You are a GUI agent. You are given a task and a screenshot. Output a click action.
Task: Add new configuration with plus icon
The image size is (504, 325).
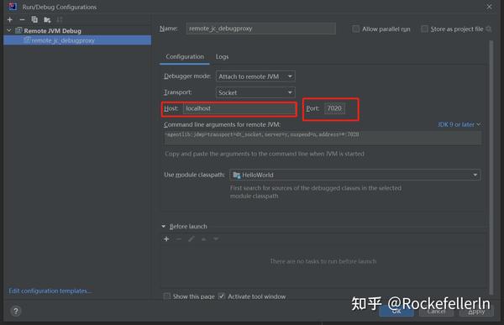[10, 19]
